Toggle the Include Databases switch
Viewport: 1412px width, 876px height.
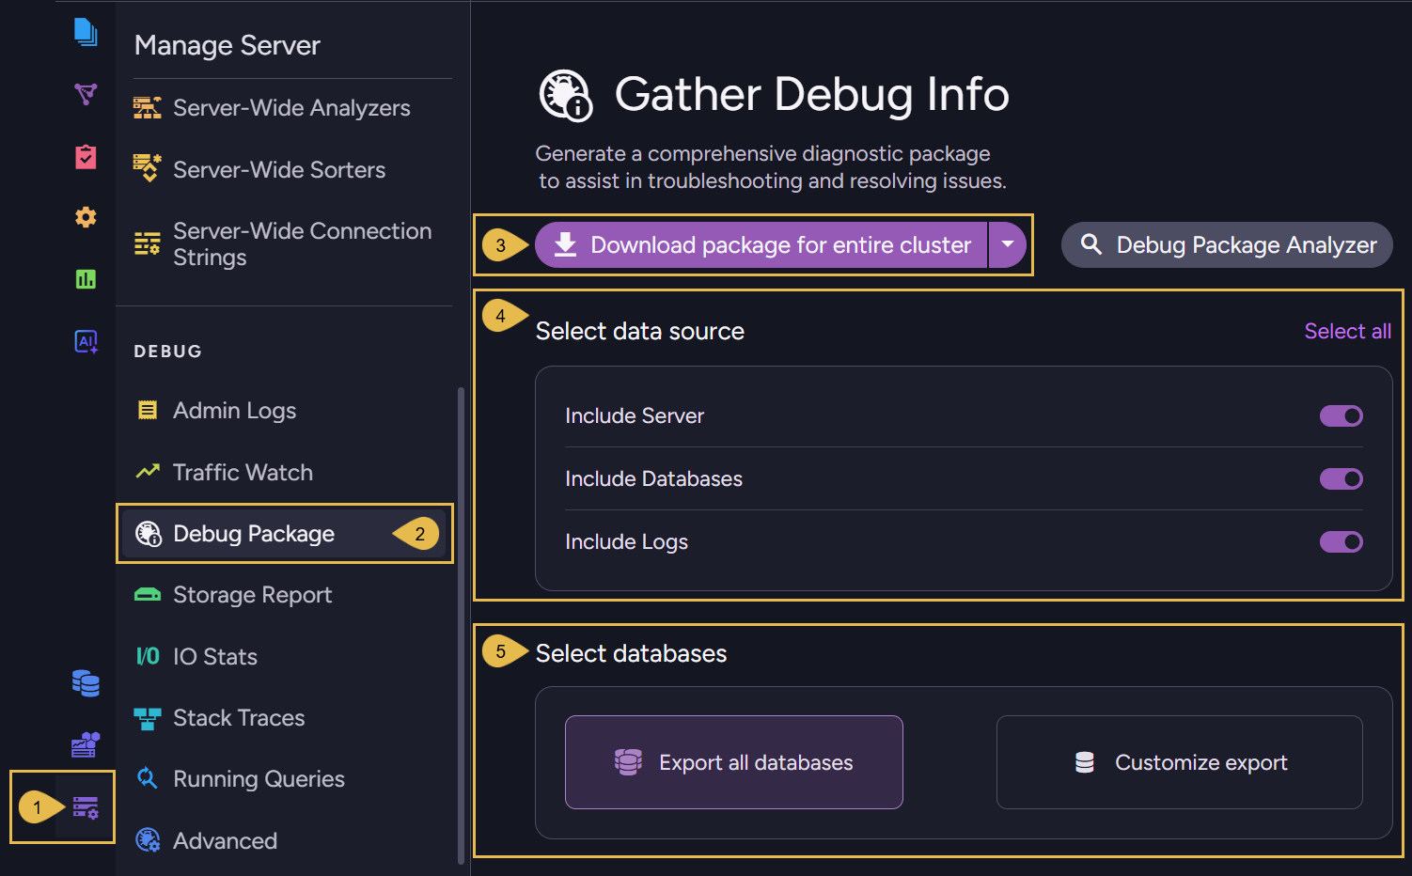tap(1341, 478)
